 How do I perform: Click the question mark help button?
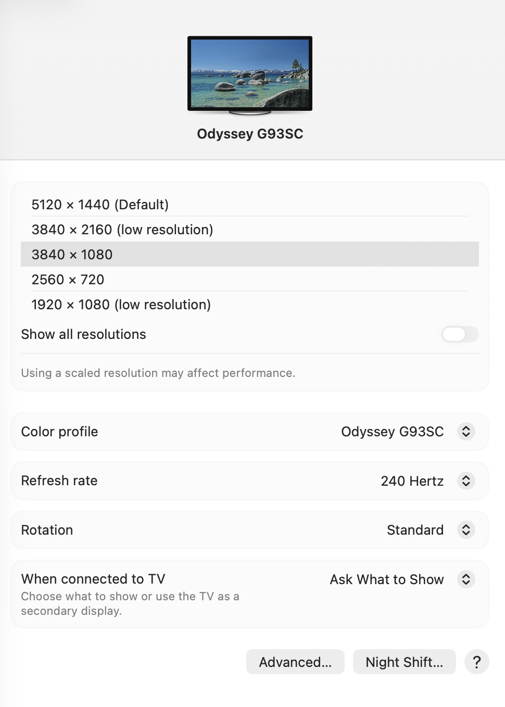pos(477,662)
